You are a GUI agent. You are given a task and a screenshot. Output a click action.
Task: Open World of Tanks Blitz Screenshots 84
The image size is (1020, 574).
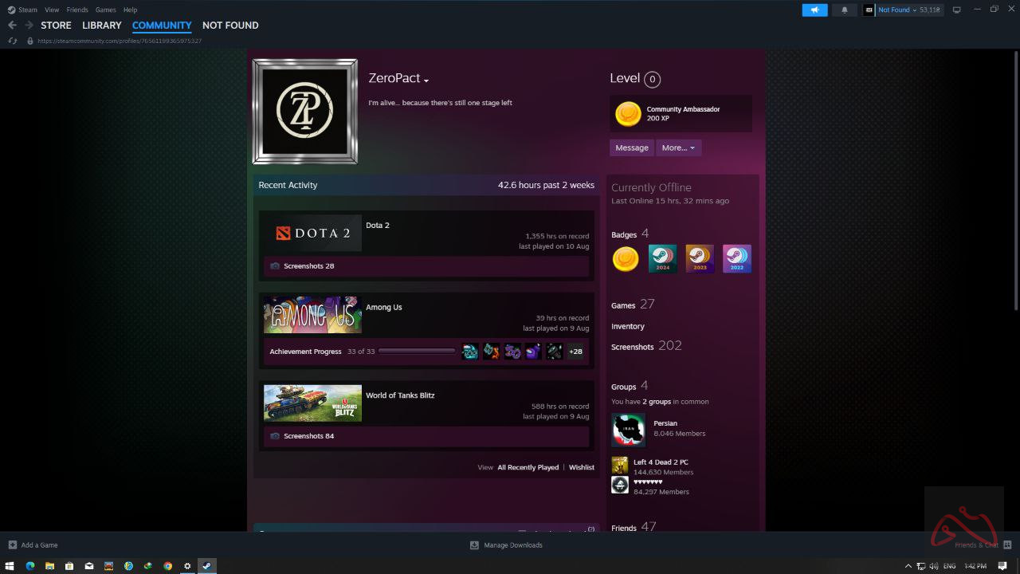pos(308,436)
